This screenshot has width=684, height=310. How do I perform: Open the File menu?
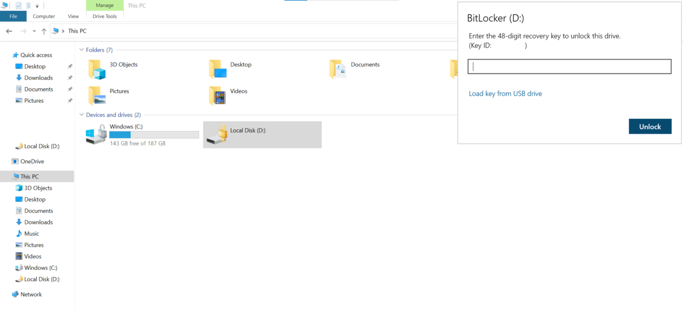click(13, 16)
